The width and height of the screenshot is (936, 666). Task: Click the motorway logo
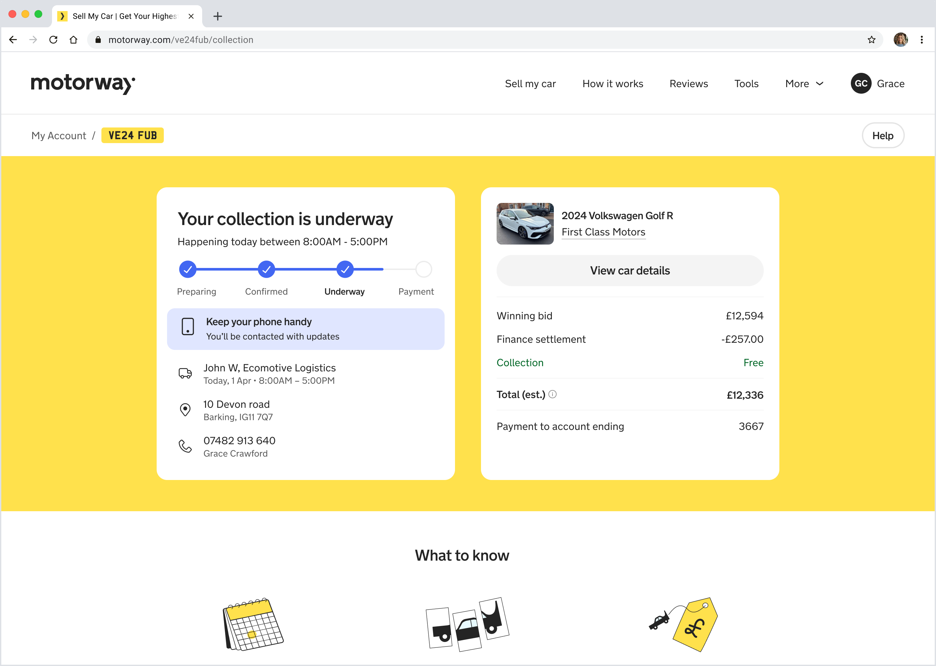[83, 84]
